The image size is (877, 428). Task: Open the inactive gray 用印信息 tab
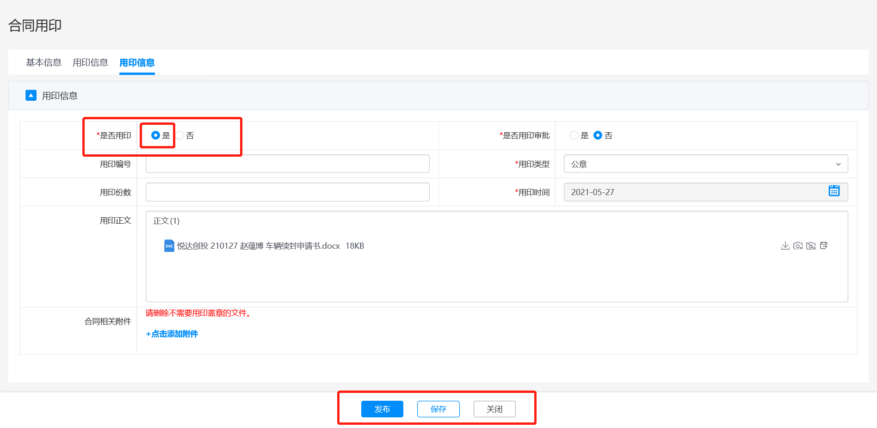pos(90,62)
